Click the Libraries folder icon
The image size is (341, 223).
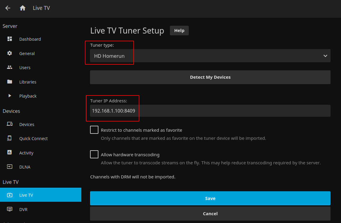coord(10,82)
